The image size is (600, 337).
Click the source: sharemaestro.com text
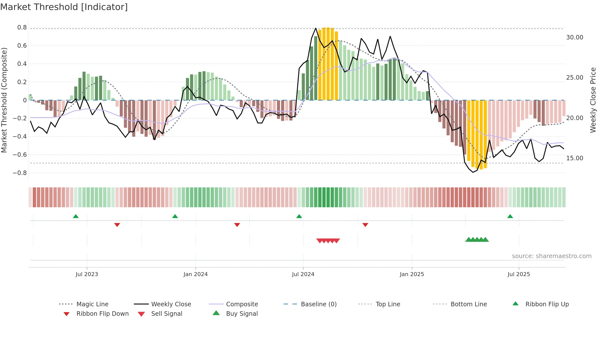pyautogui.click(x=552, y=256)
